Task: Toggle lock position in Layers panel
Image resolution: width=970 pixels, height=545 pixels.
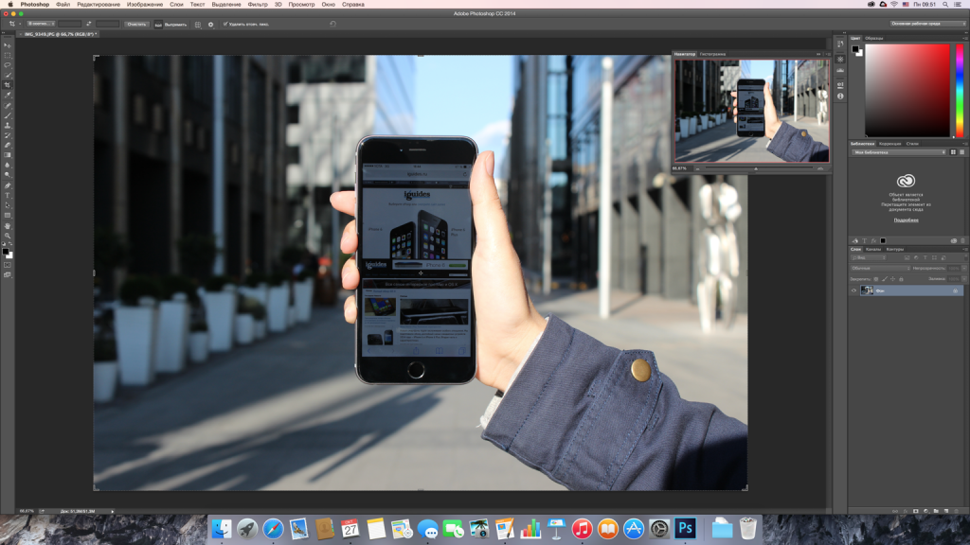Action: 892,279
